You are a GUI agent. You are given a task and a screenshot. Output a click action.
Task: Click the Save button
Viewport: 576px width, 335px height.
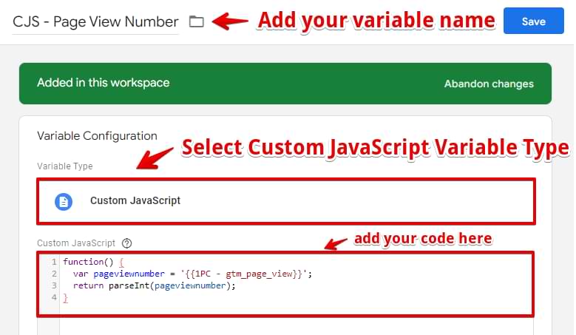[533, 21]
